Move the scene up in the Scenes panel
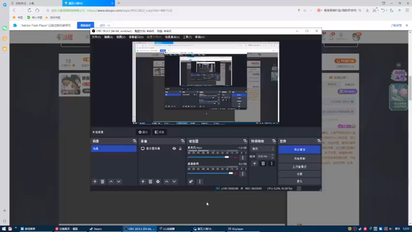412x232 pixels. point(111,181)
